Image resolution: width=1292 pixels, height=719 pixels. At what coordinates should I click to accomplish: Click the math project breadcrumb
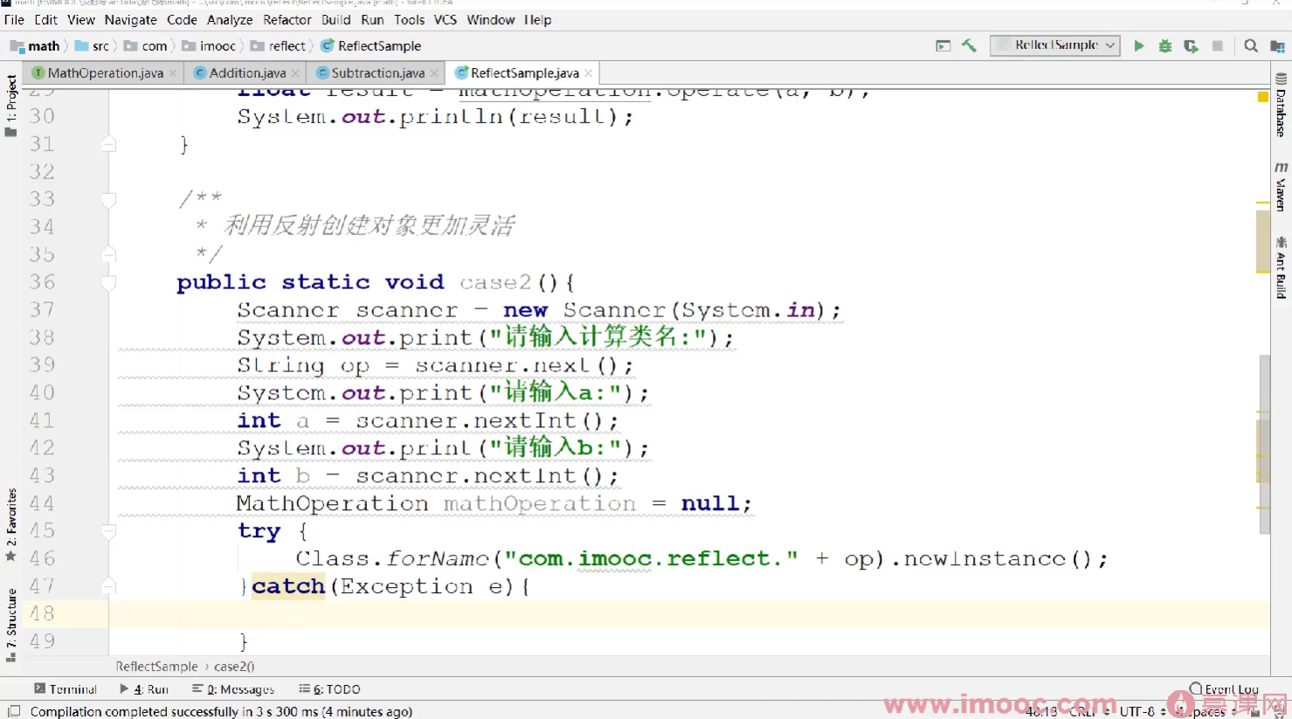coord(36,45)
